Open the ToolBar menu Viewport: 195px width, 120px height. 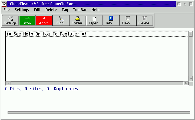click(x=80, y=10)
